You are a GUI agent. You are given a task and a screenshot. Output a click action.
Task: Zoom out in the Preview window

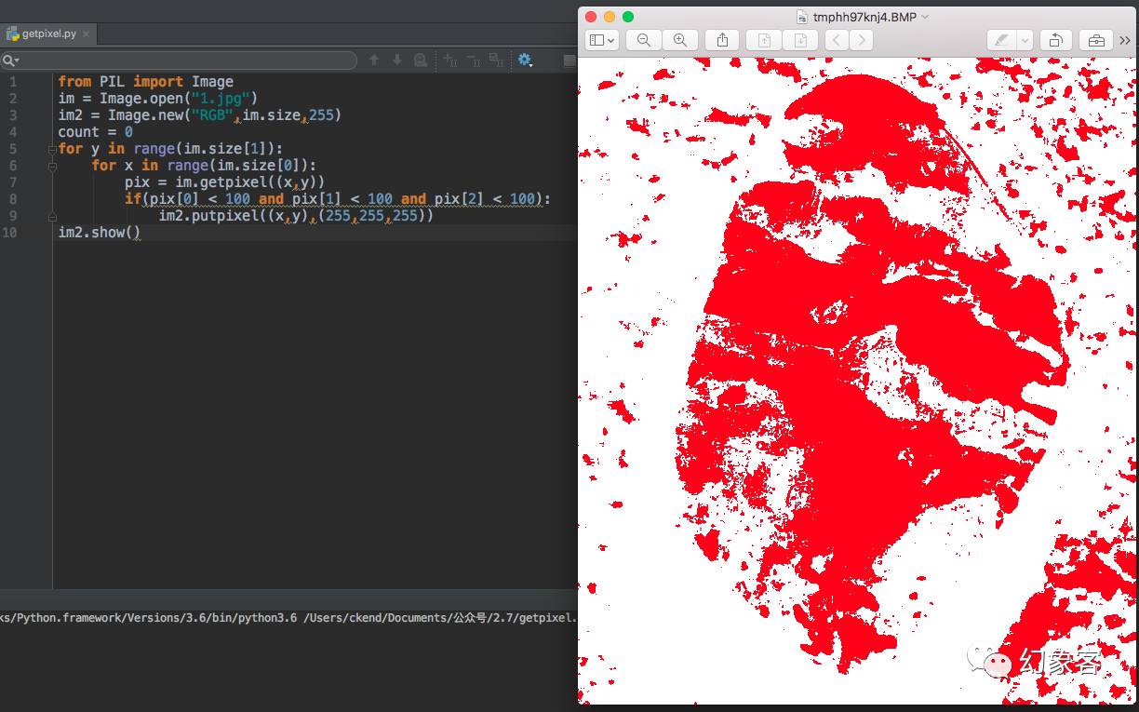click(643, 40)
